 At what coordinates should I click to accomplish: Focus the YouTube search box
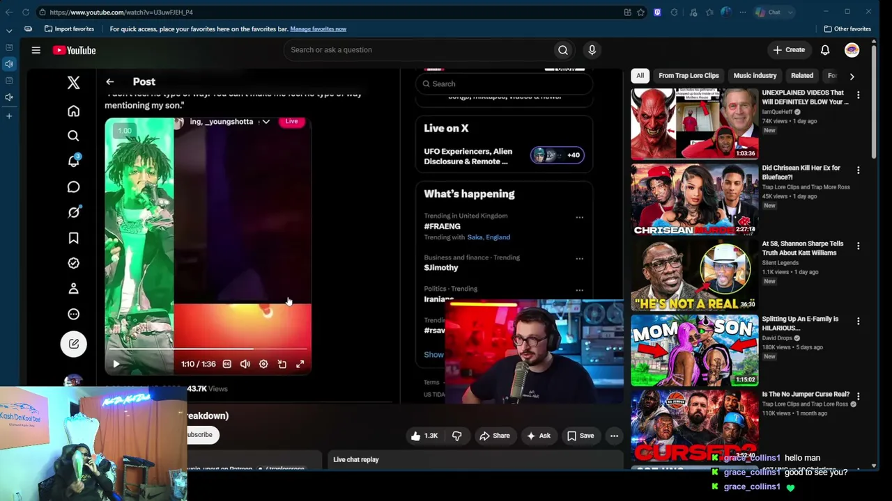418,50
